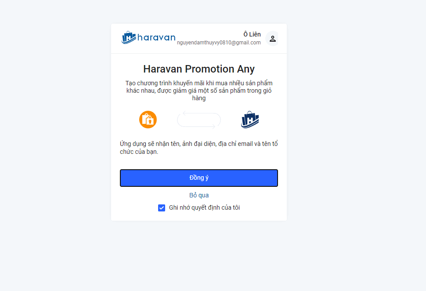Screen dimensions: 426x291
Task: Click the right-pointing arrowhead of the exchange graphic
Action: (213, 126)
